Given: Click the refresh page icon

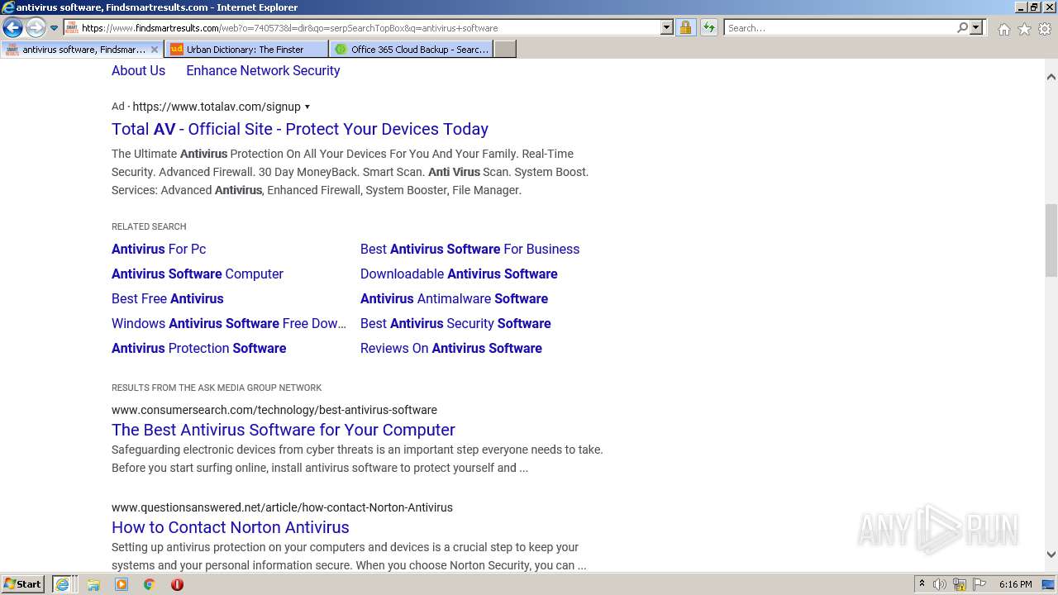Looking at the screenshot, I should tap(709, 27).
